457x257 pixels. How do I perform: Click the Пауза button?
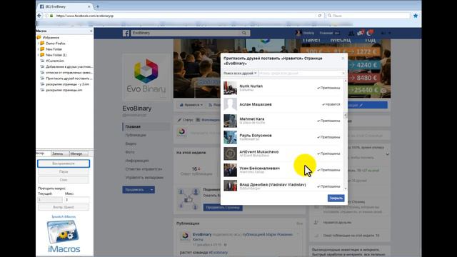(64, 171)
